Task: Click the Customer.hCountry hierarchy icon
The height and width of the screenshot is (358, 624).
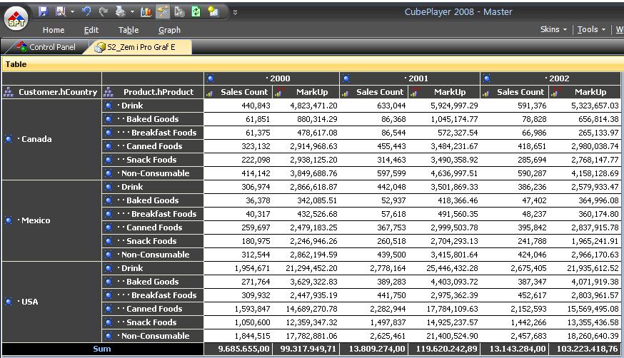Action: (9, 92)
